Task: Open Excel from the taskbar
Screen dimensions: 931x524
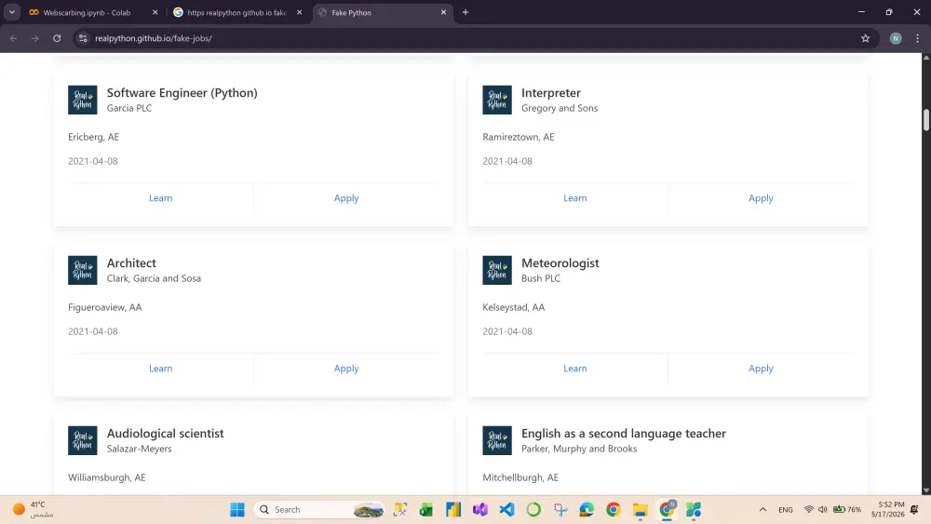Action: pos(426,510)
